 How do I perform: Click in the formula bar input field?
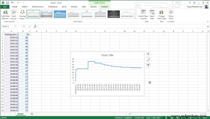tap(122, 26)
